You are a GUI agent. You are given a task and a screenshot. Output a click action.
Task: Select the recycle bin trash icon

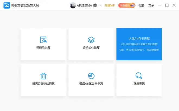(43, 76)
